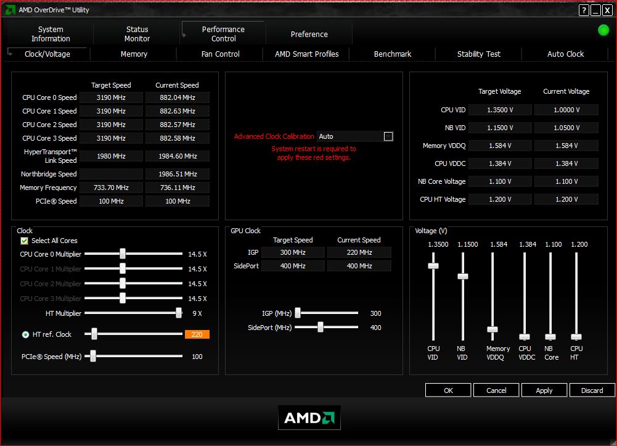This screenshot has height=446, width=617.
Task: Click the Northbridge current speed 1986.51 MHz
Action: [x=178, y=174]
